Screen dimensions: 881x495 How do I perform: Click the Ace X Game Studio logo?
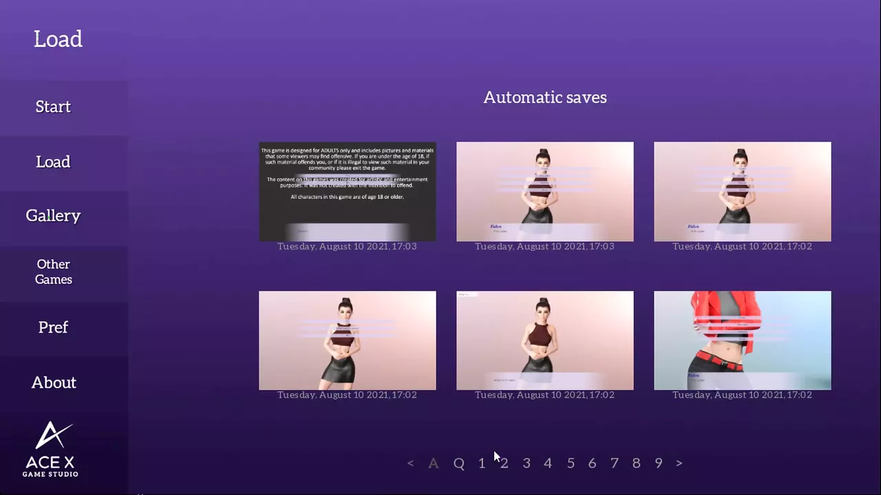(51, 449)
